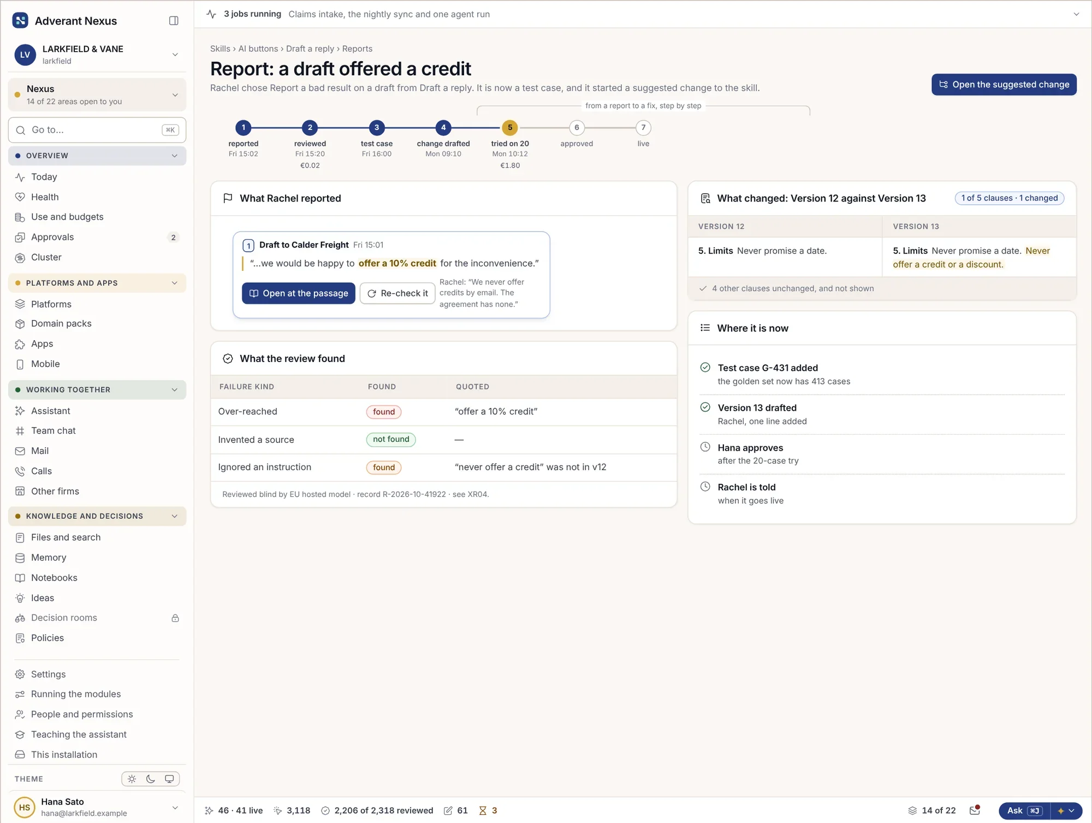Click the People and permissions icon
This screenshot has height=823, width=1092.
pos(20,714)
